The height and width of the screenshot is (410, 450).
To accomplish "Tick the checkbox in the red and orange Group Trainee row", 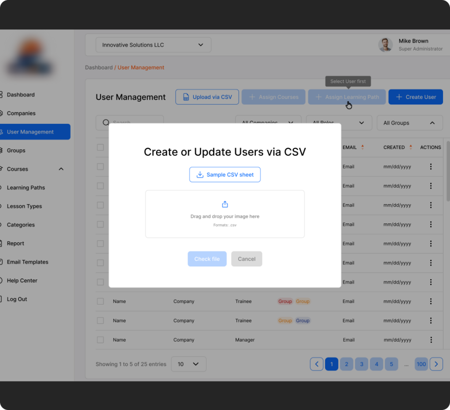I will [x=100, y=301].
